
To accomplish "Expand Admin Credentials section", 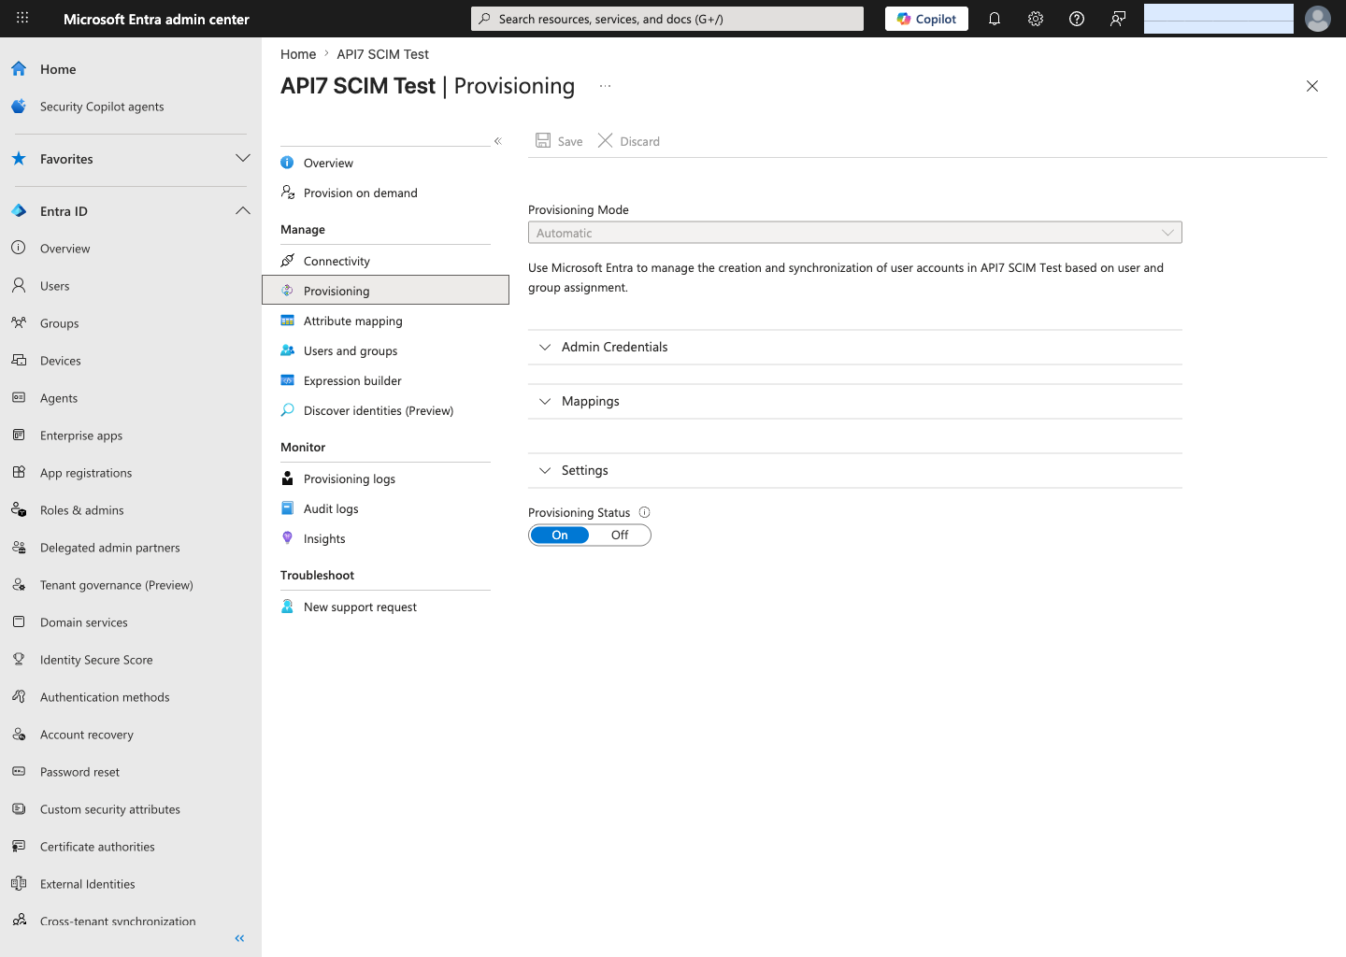I will pos(855,347).
